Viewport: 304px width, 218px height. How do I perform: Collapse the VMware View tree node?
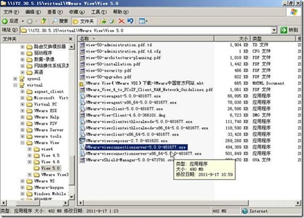22,143
